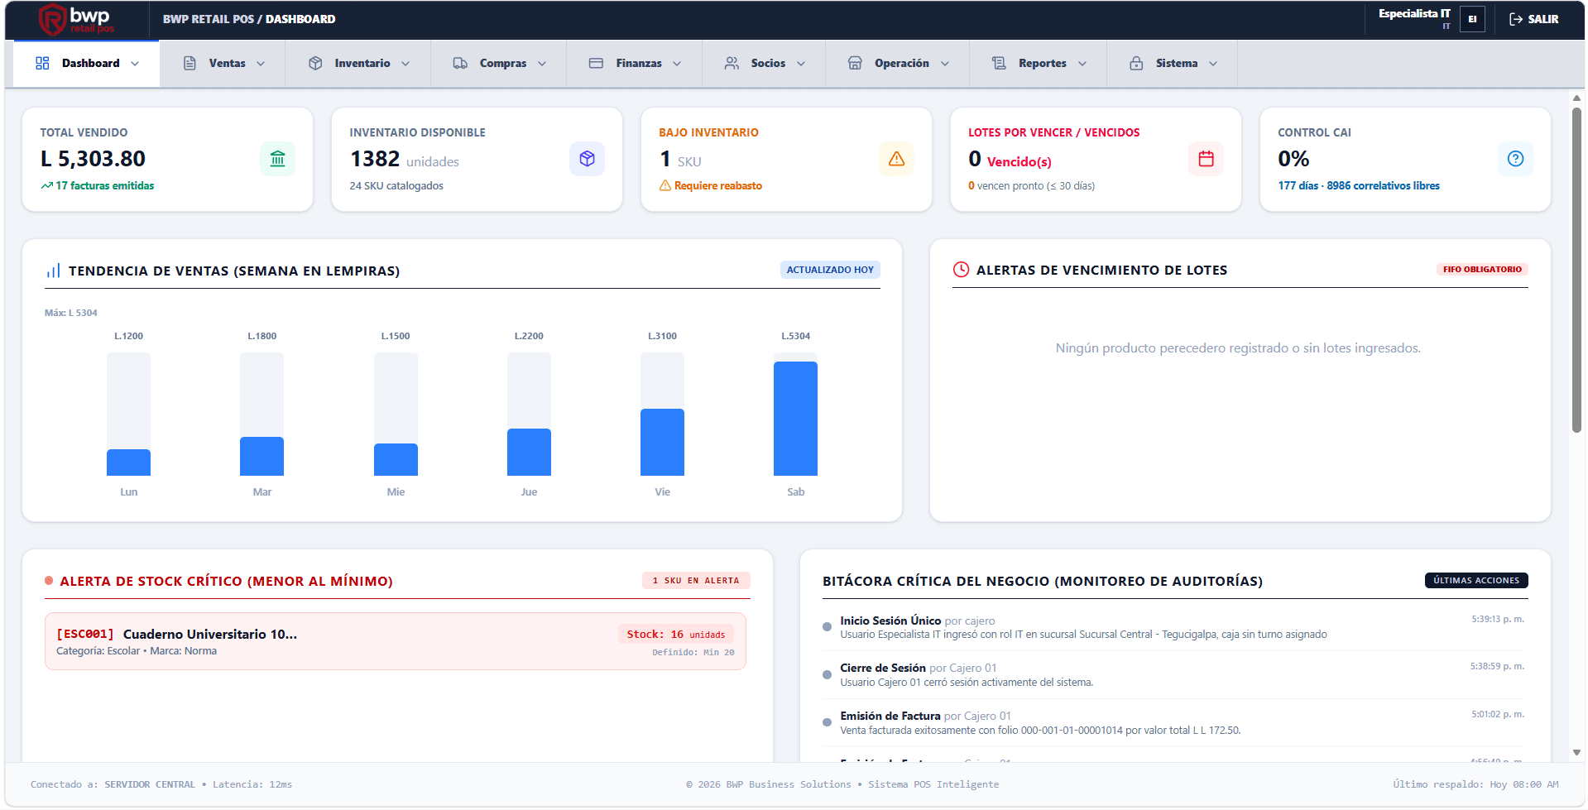The width and height of the screenshot is (1588, 810).
Task: Click the page vertical scrollbar thumb
Action: [1576, 270]
